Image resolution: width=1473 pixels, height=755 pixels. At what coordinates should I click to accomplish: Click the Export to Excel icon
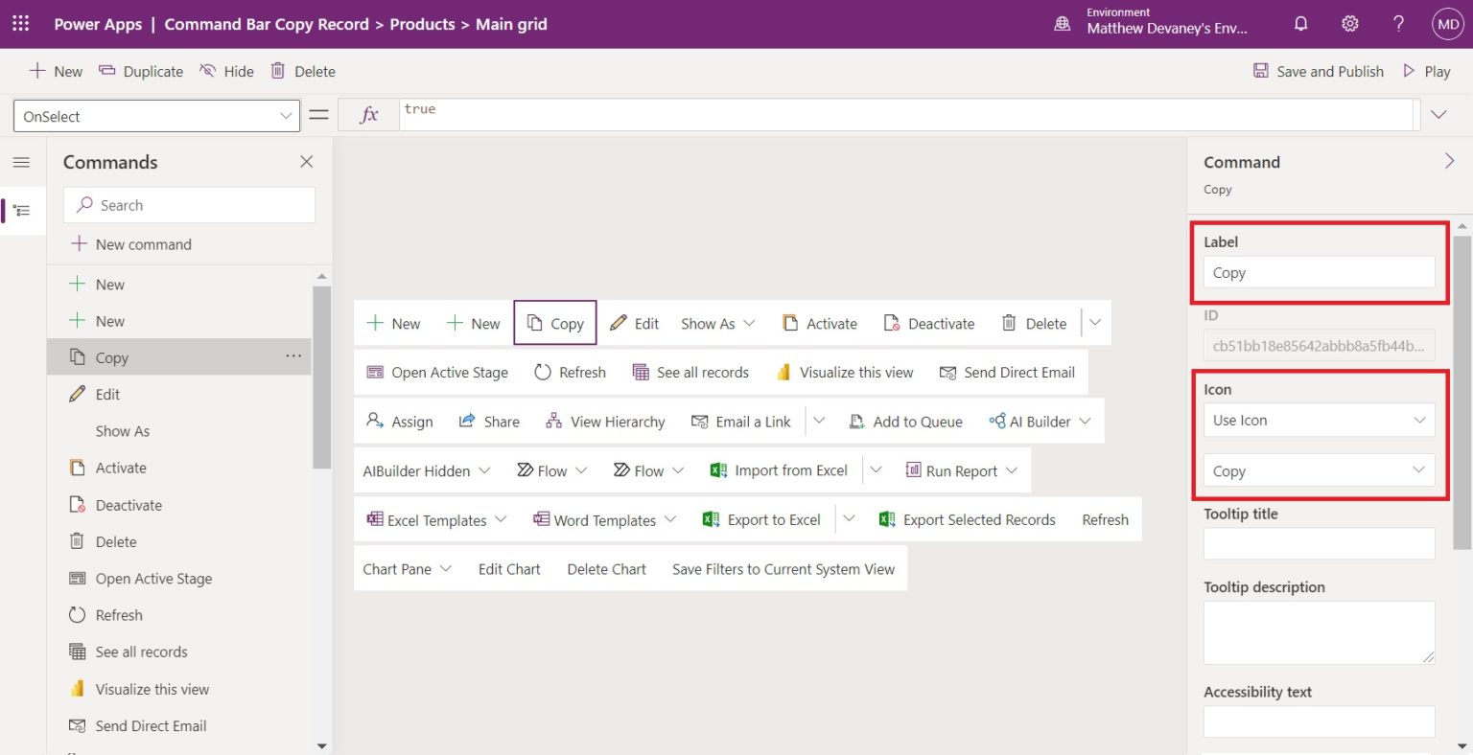tap(711, 518)
